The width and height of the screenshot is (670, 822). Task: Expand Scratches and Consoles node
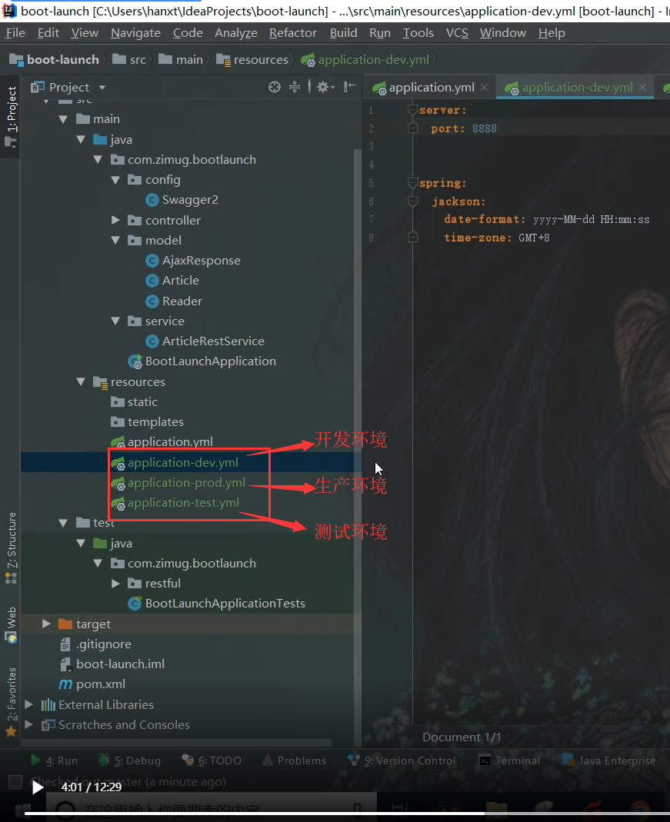click(x=28, y=725)
